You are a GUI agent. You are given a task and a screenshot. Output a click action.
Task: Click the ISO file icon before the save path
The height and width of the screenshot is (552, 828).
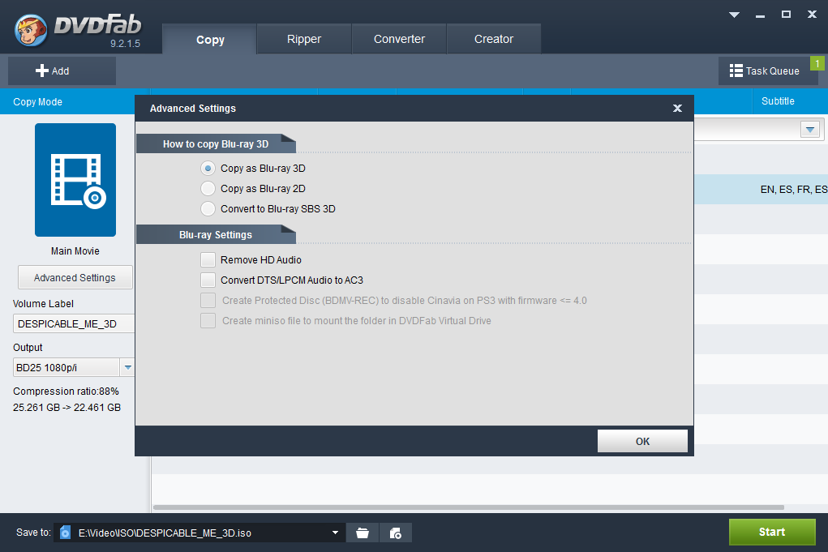point(65,533)
